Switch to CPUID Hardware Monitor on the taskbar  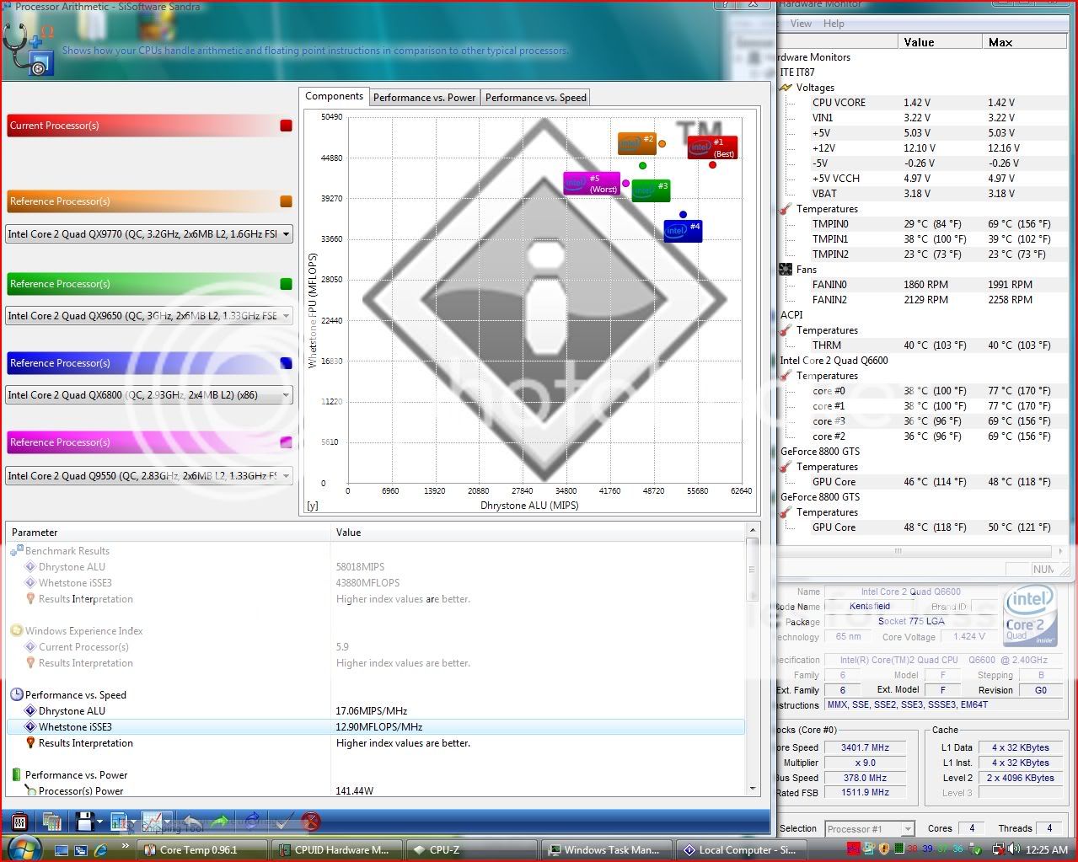pyautogui.click(x=337, y=849)
